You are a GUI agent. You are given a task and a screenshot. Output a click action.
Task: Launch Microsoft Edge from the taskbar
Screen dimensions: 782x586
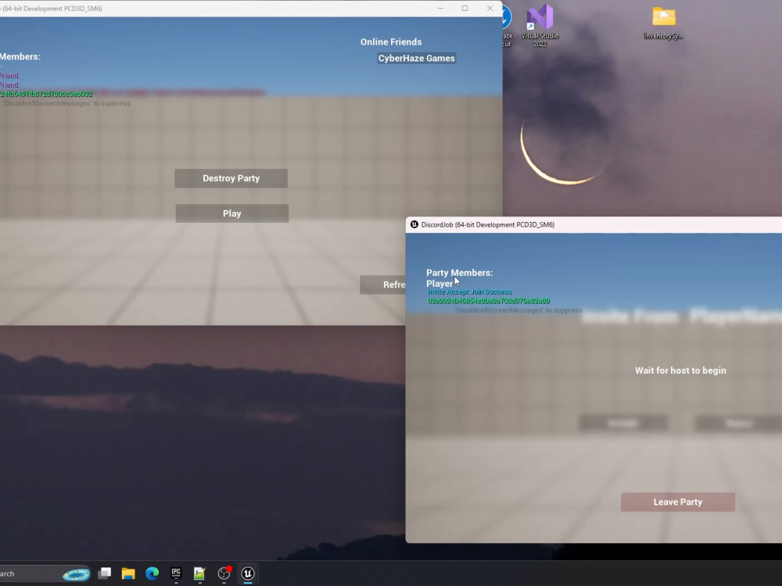click(x=152, y=573)
